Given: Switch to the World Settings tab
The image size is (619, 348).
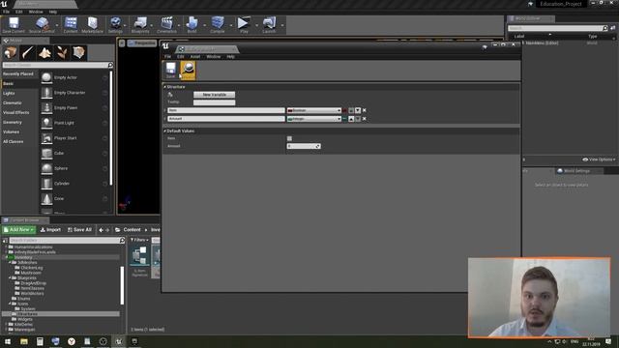Looking at the screenshot, I should tap(576, 171).
